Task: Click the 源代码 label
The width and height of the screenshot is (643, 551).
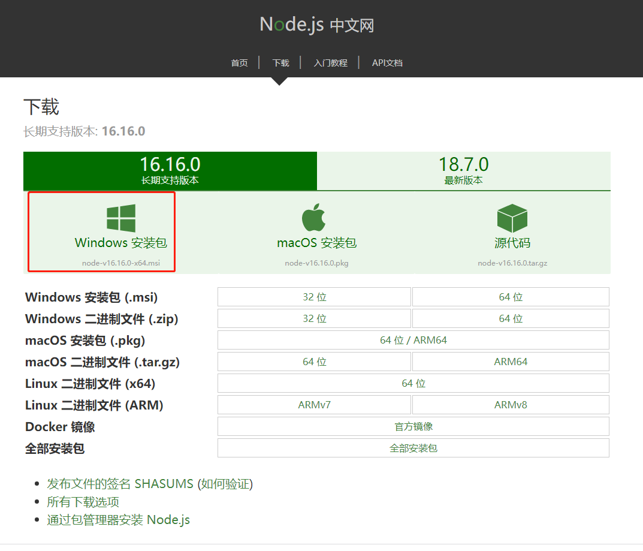Action: pos(512,242)
